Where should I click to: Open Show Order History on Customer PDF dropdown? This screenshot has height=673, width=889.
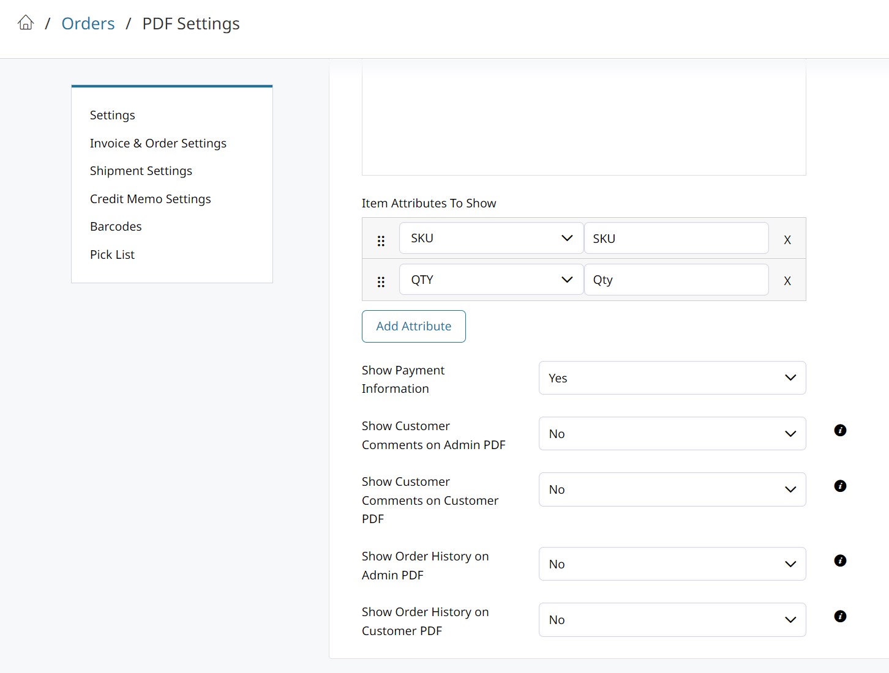672,620
